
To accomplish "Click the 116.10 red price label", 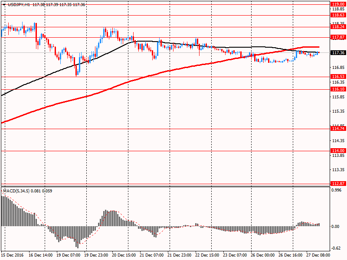I will pyautogui.click(x=337, y=89).
